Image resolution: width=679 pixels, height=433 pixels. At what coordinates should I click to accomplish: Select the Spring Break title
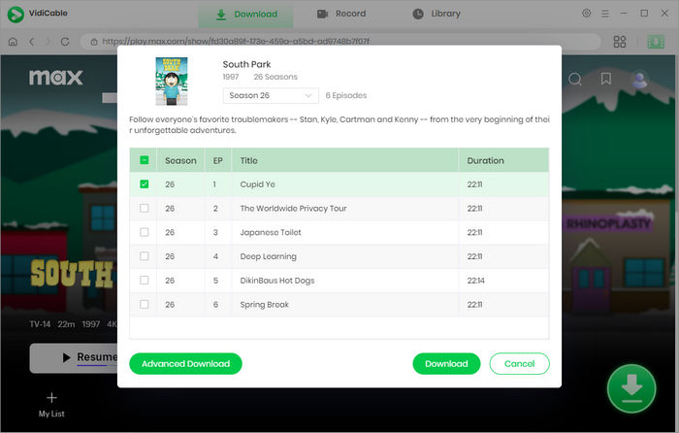coord(264,305)
